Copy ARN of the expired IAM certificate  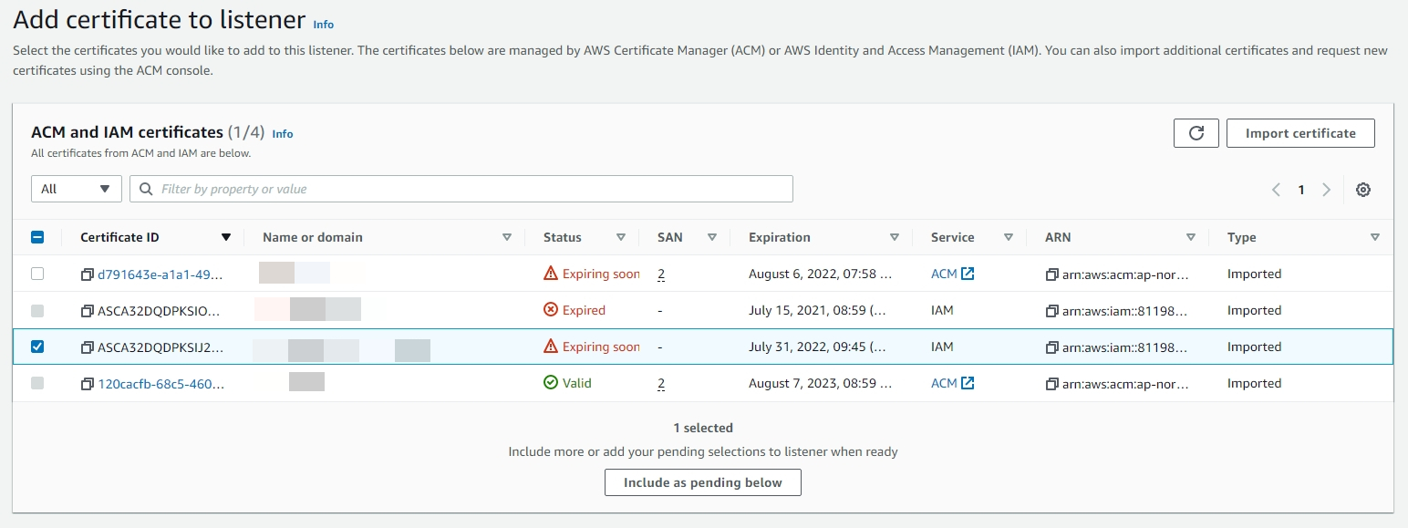click(x=1052, y=311)
